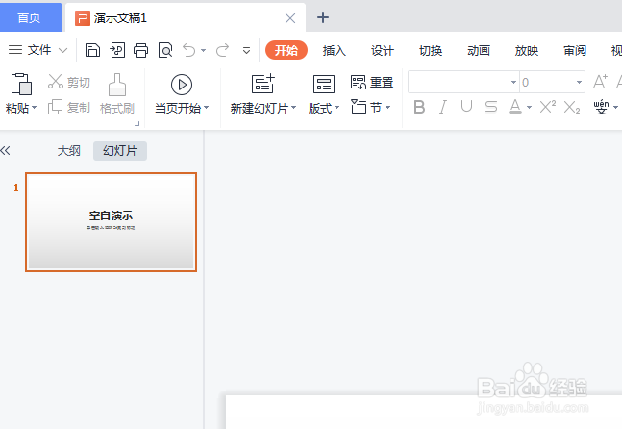Click the Increase Font Size icon
Screen dimensions: 622x429
pos(600,82)
